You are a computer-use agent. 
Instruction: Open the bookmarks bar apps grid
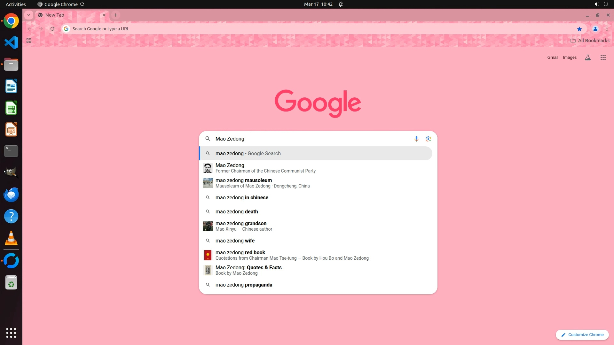coord(29,41)
